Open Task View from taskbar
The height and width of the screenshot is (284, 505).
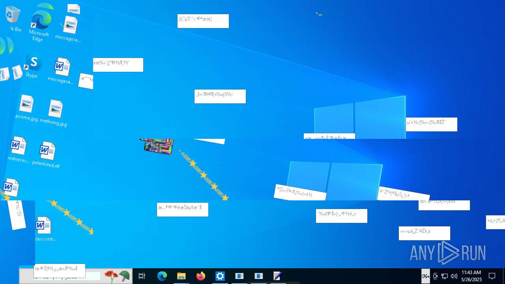[142, 276]
